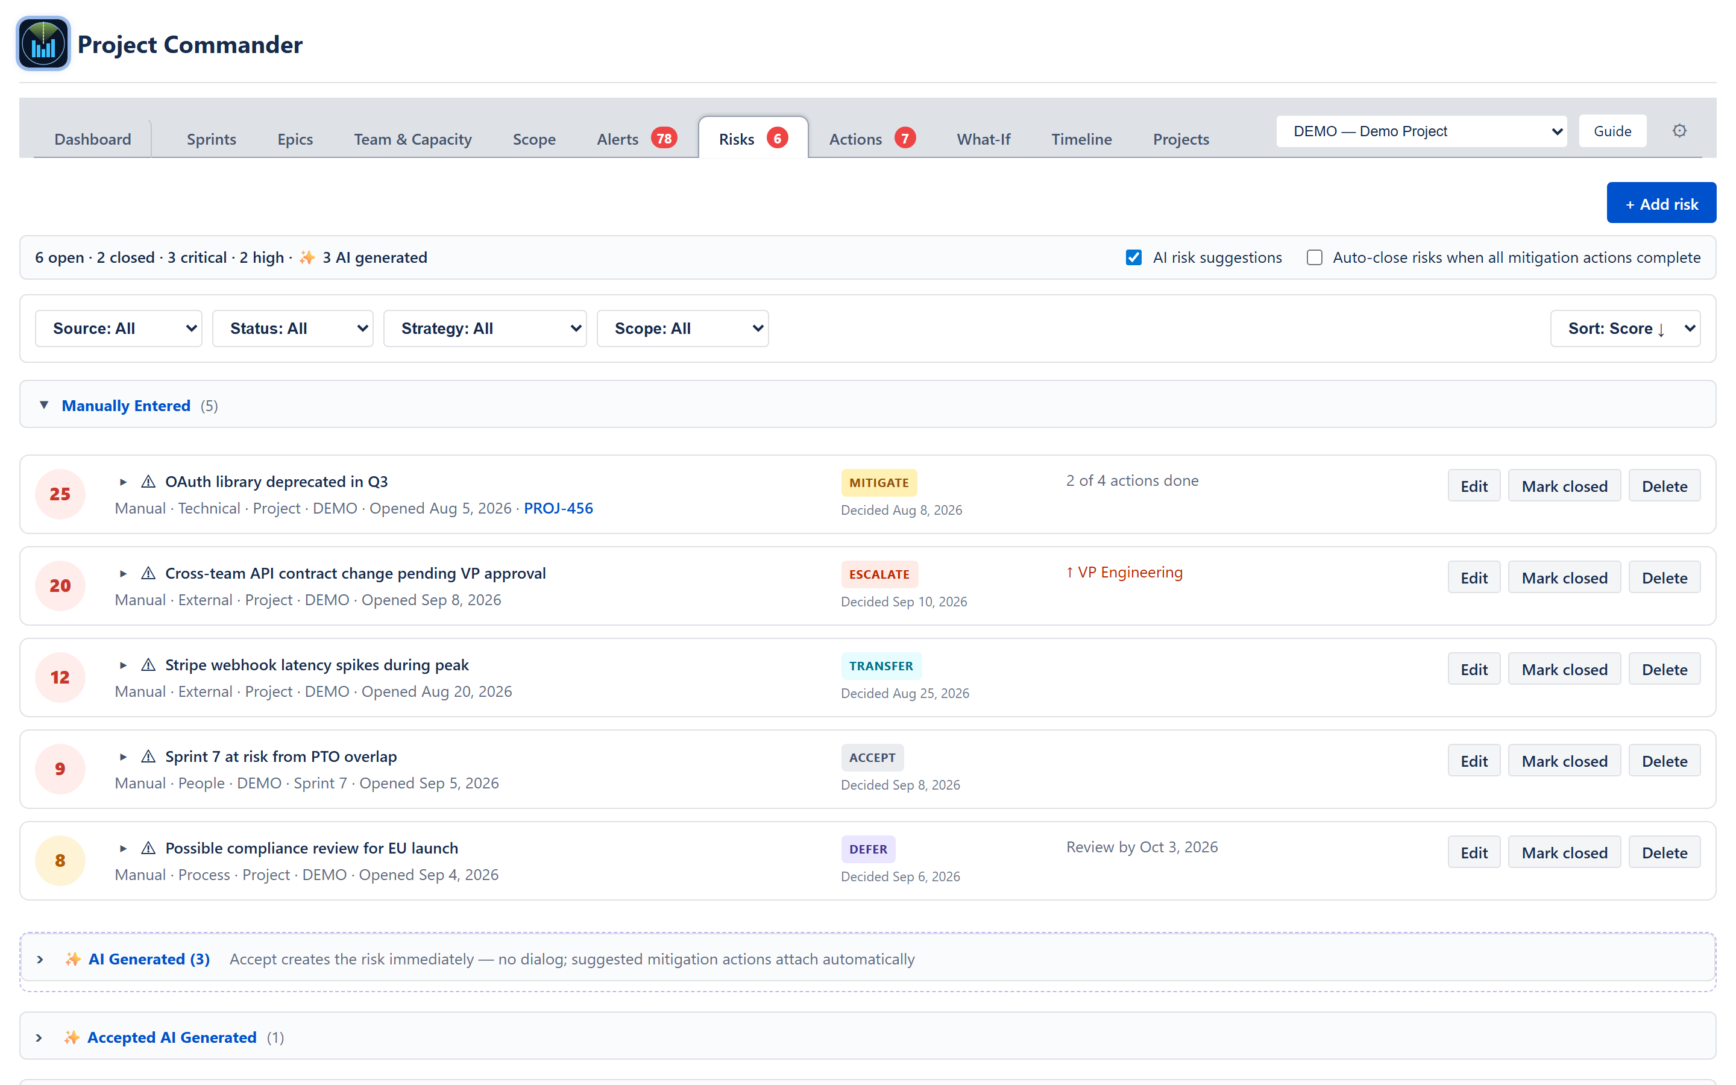Click the warning icon on Cross-team API risk
1736x1085 pixels.
[148, 573]
